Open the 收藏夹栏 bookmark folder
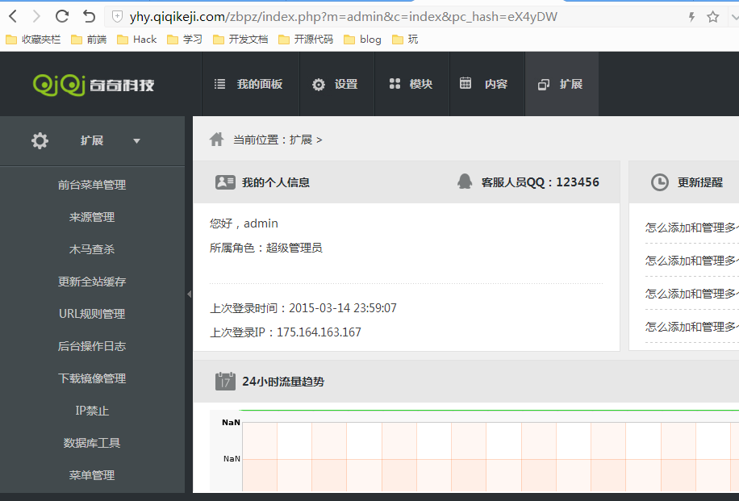 click(x=33, y=39)
